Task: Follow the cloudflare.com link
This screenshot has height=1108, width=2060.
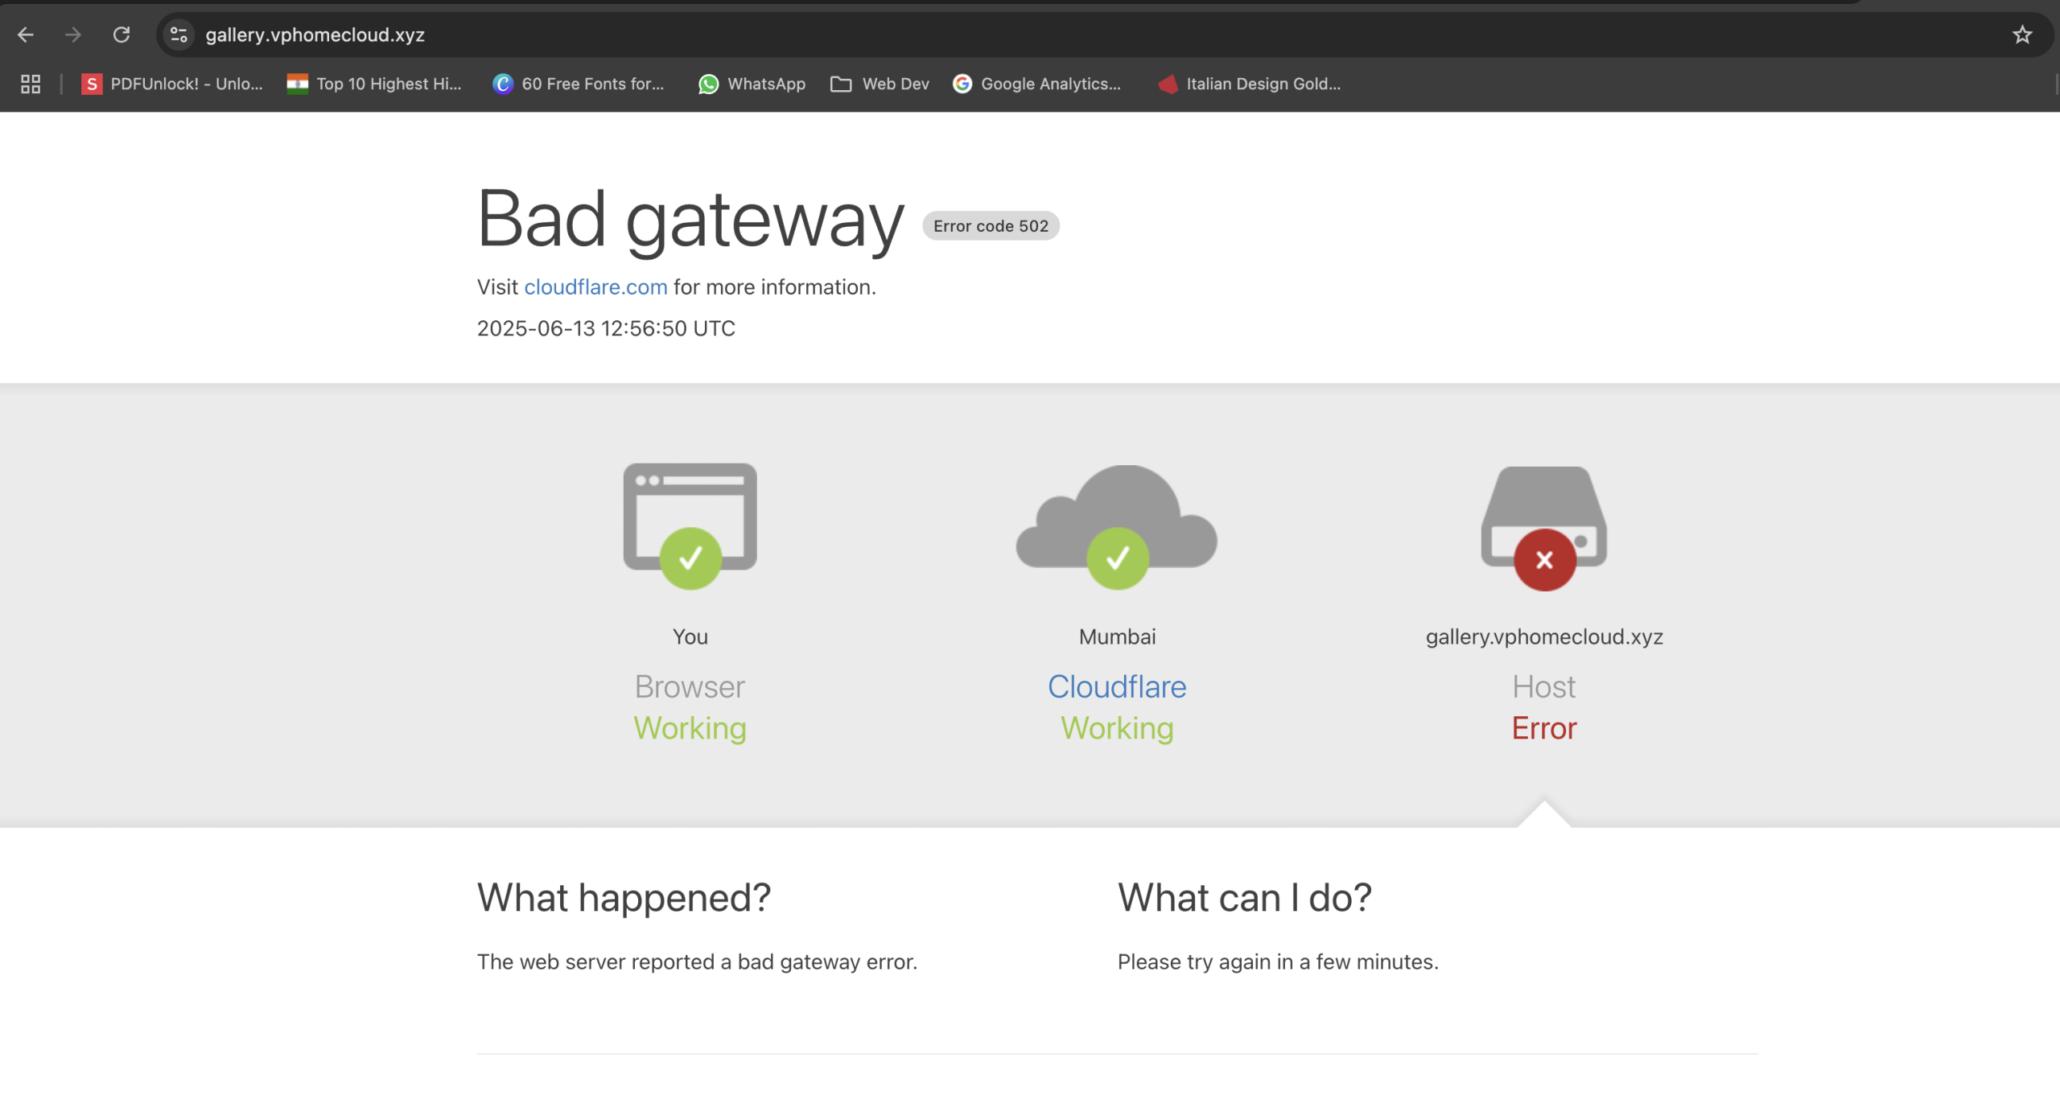Action: pyautogui.click(x=595, y=287)
